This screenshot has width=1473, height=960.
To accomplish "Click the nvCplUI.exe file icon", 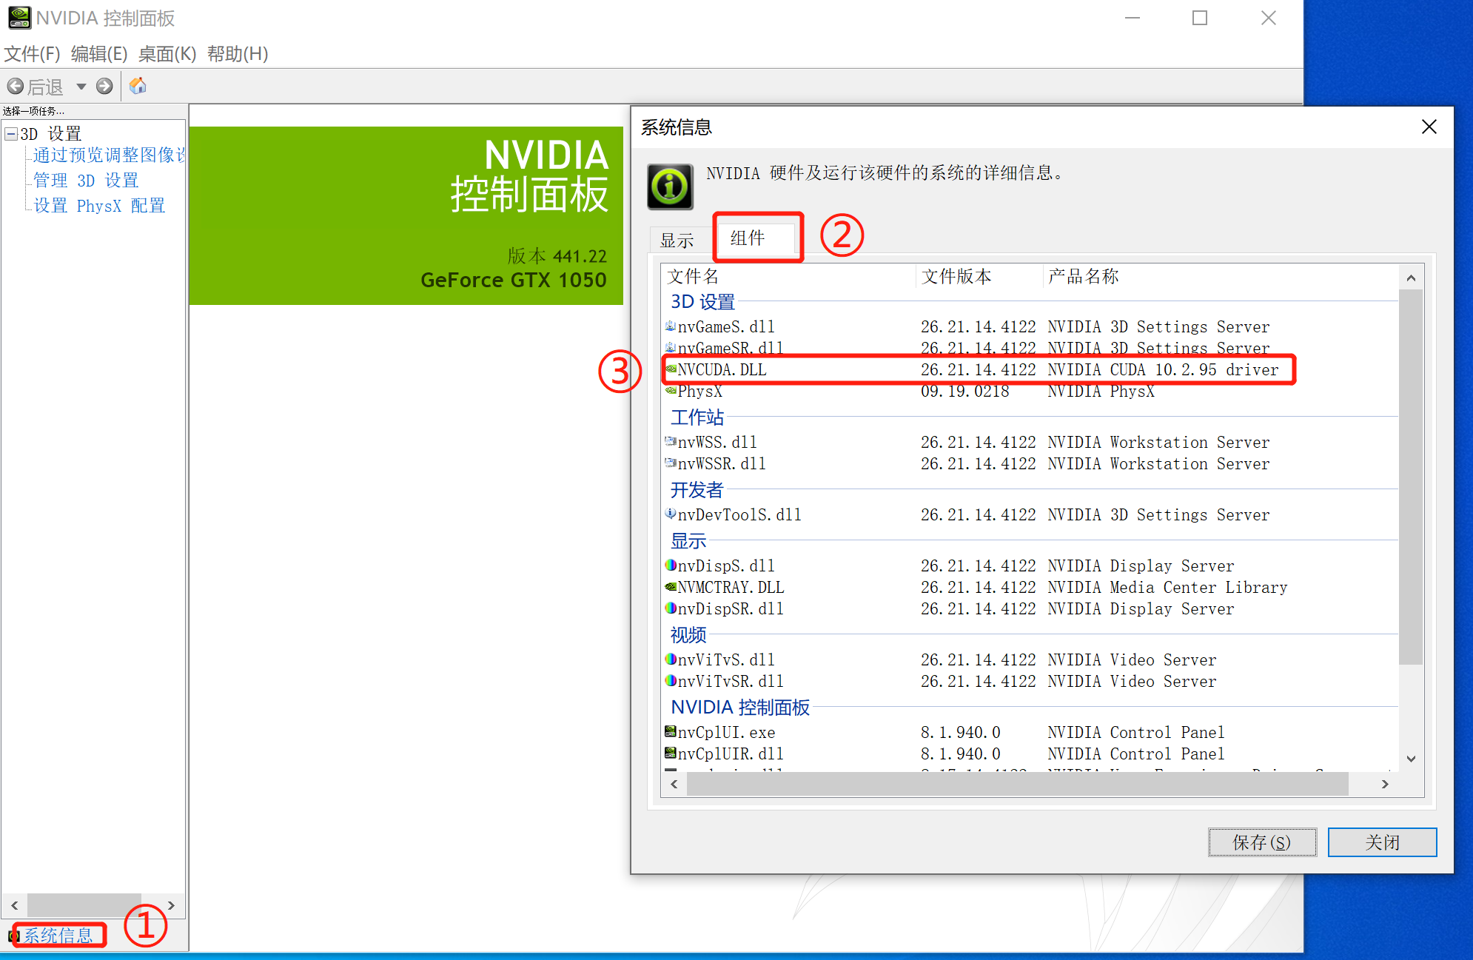I will (x=669, y=732).
